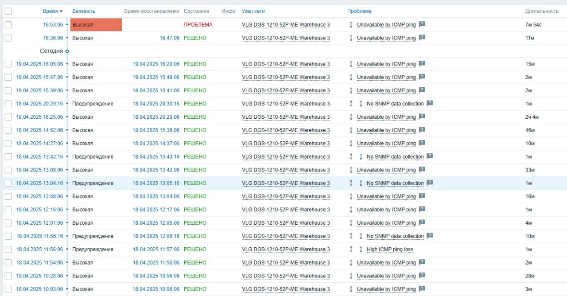
Task: Open description icon for the 16:36:06 problem
Action: point(422,38)
